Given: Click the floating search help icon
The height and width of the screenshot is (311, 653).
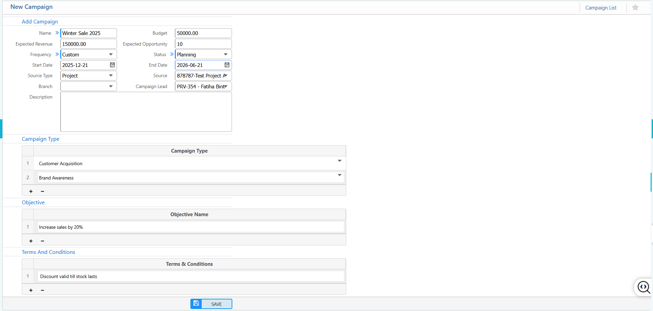Looking at the screenshot, I should tap(643, 287).
